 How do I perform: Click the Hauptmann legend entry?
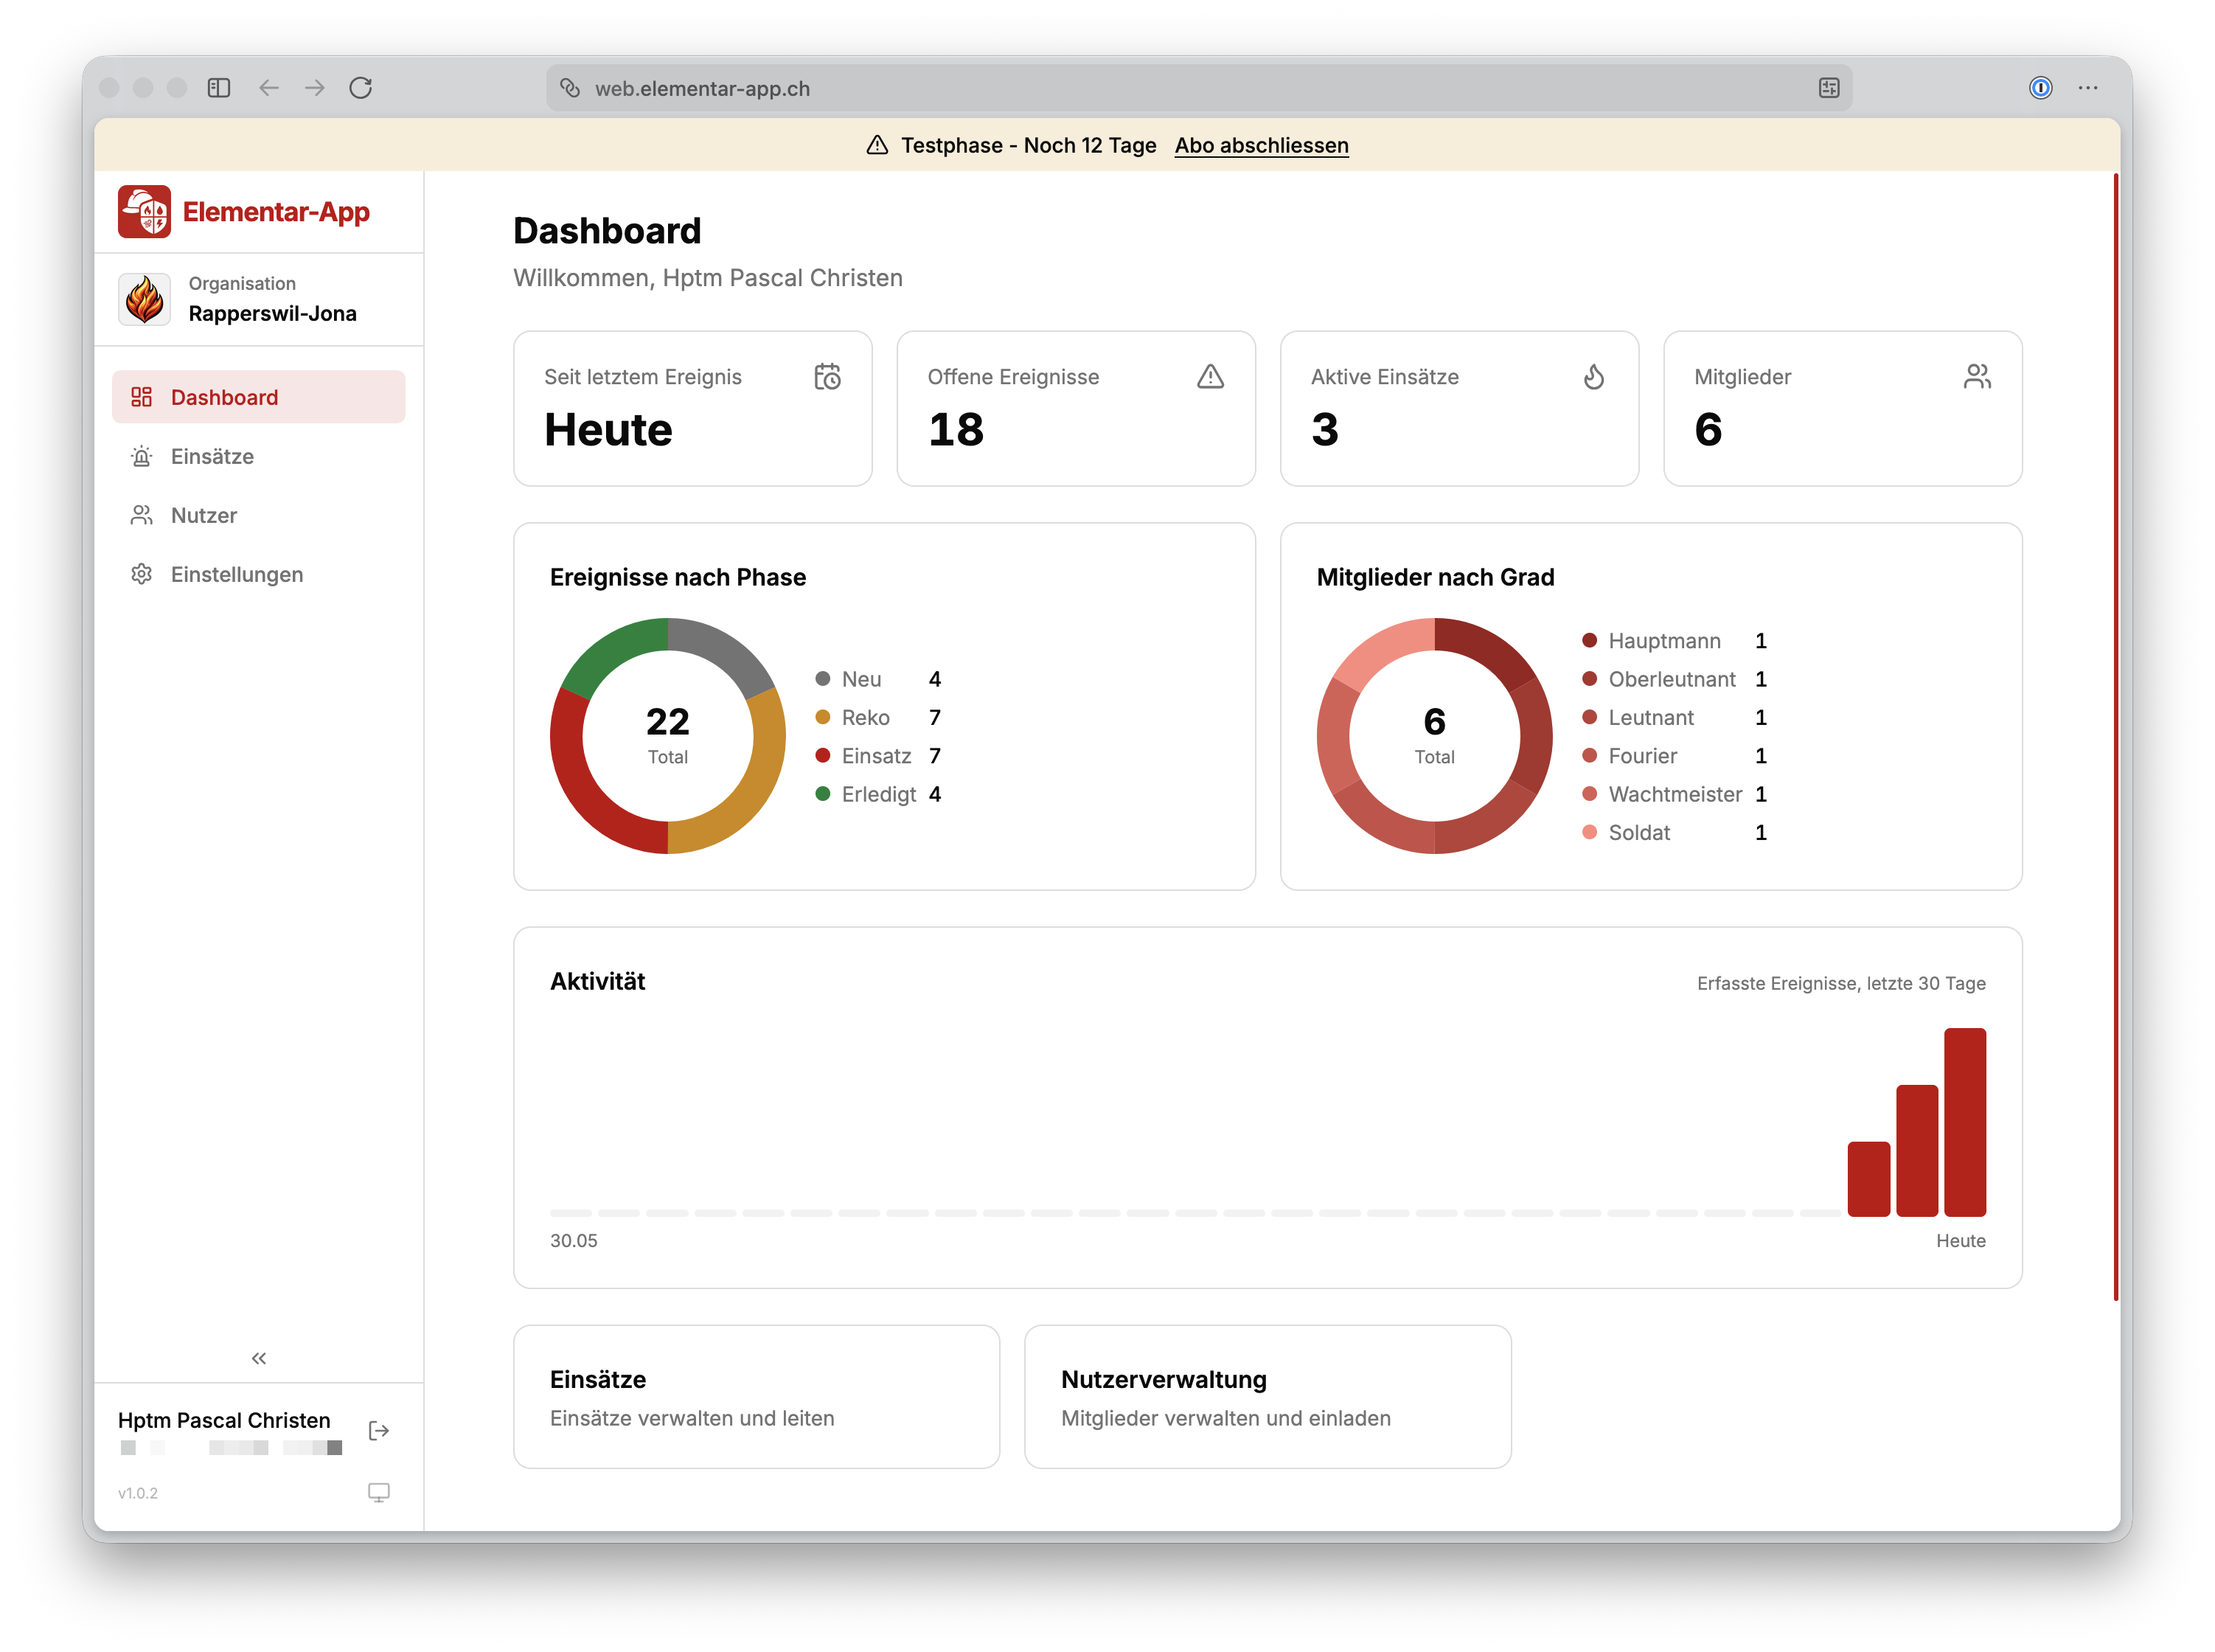(x=1675, y=641)
